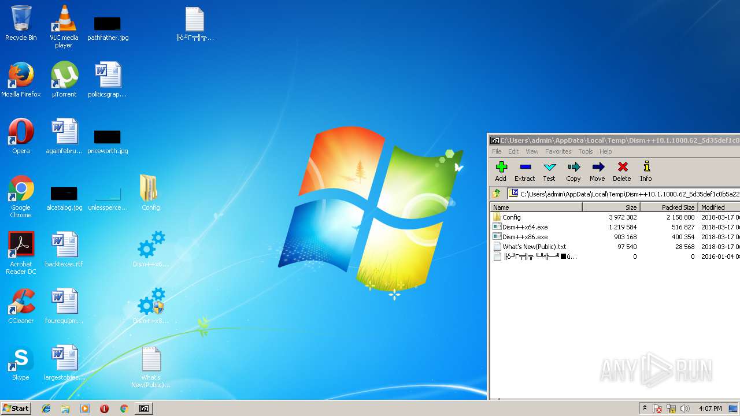The image size is (740, 416).
Task: Click the taskbar clock showing 4:07 PM
Action: [x=710, y=408]
